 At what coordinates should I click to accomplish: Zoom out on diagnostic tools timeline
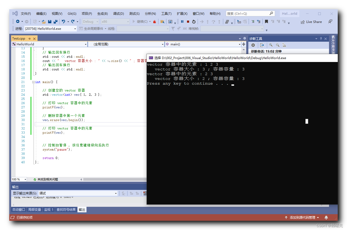278,45
